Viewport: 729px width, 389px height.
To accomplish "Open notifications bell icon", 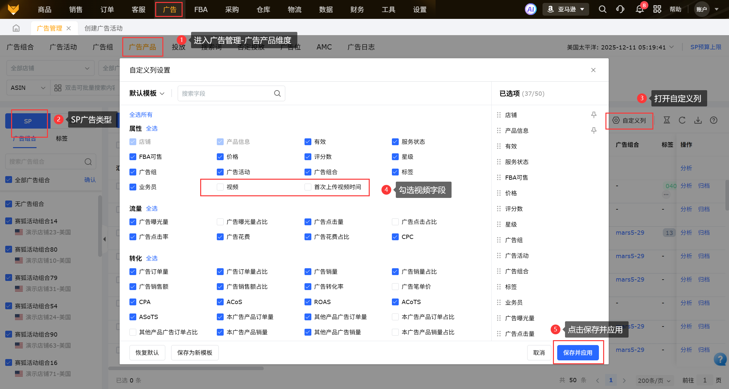I will pyautogui.click(x=639, y=9).
